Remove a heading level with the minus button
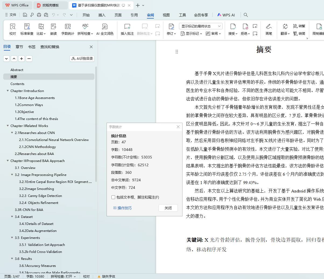This screenshot has height=279, width=324. tap(29, 58)
